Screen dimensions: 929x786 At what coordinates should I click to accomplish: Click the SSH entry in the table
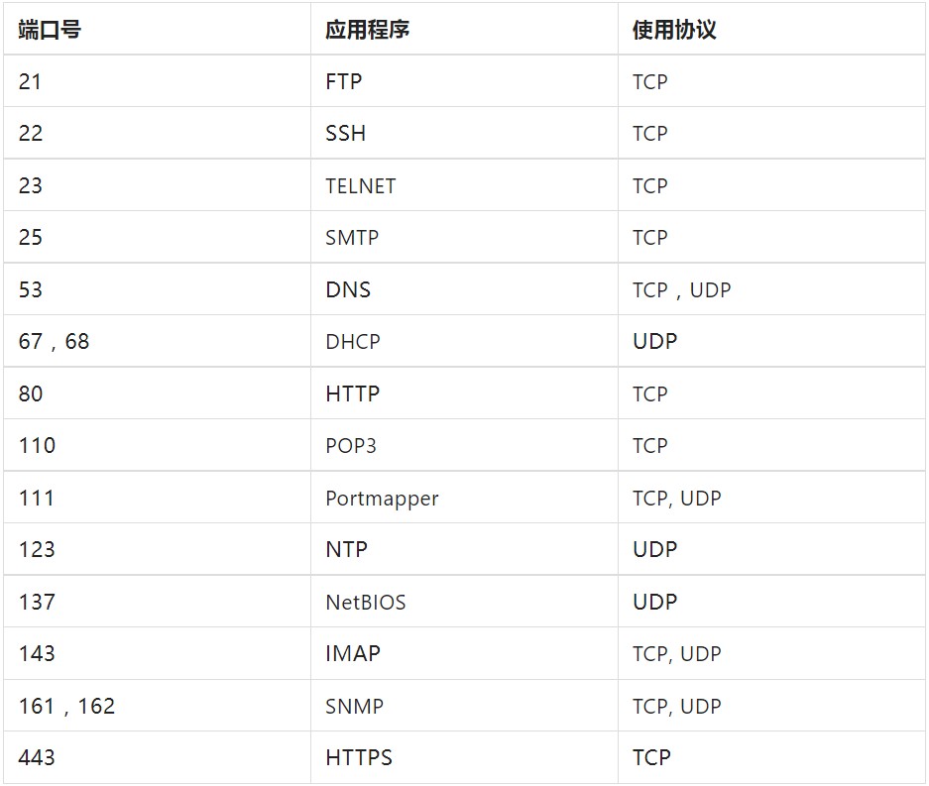346,134
